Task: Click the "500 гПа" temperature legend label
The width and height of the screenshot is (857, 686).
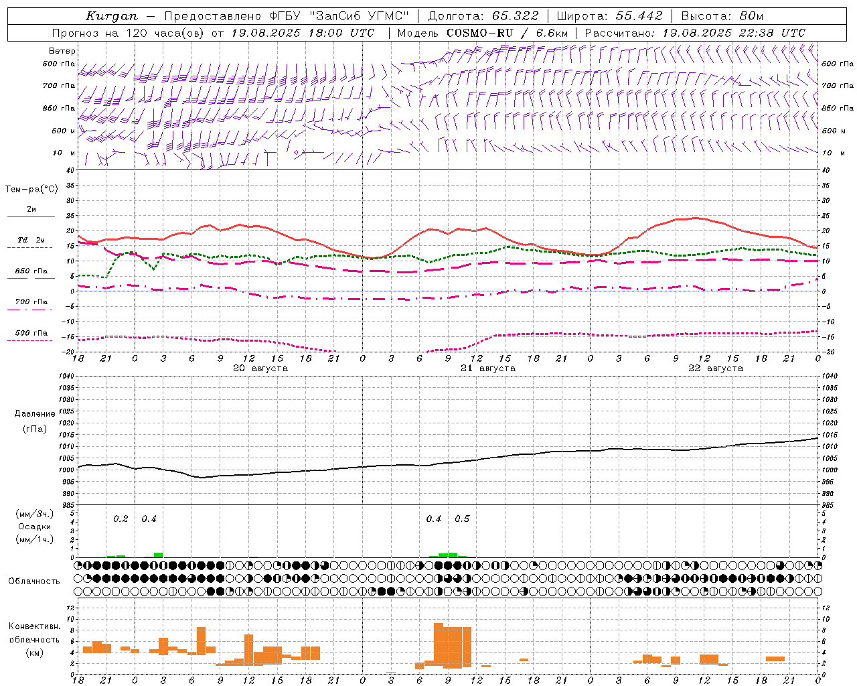Action: coord(31,333)
